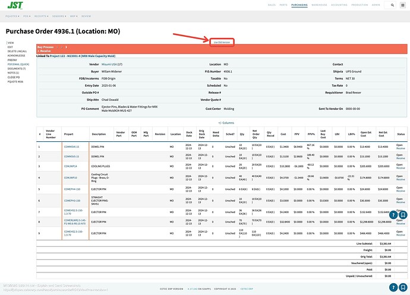Click the 'NET 30' Terms value
Viewport: 410px width, 295px height.
coord(350,78)
